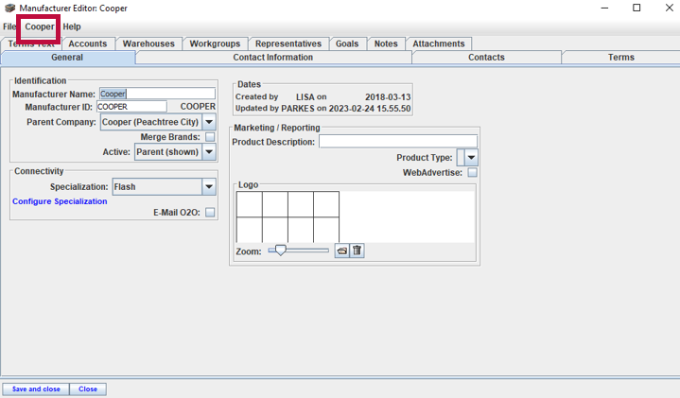Image resolution: width=680 pixels, height=398 pixels.
Task: Maximize the Manufacturer Editor window
Action: (x=636, y=8)
